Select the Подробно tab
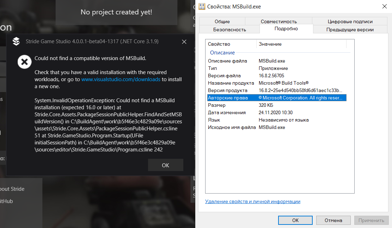The height and width of the screenshot is (228, 392). (x=286, y=29)
